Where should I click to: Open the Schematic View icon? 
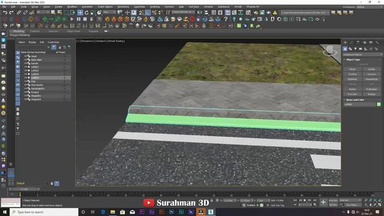(x=241, y=12)
